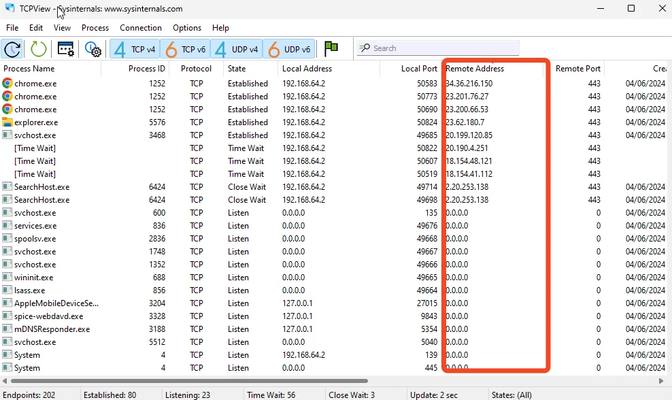Click the TCPView app icon in title bar
The height and width of the screenshot is (400, 672).
(x=10, y=9)
